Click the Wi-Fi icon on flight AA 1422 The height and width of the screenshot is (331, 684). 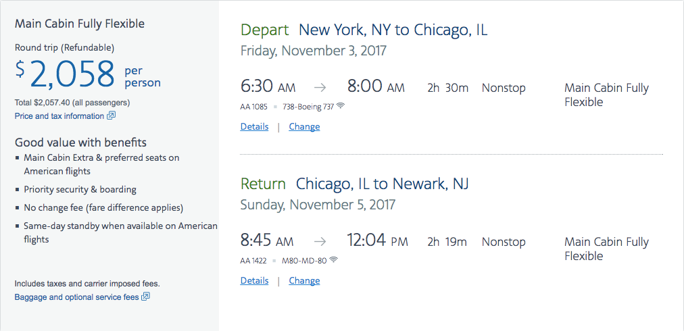coord(333,260)
